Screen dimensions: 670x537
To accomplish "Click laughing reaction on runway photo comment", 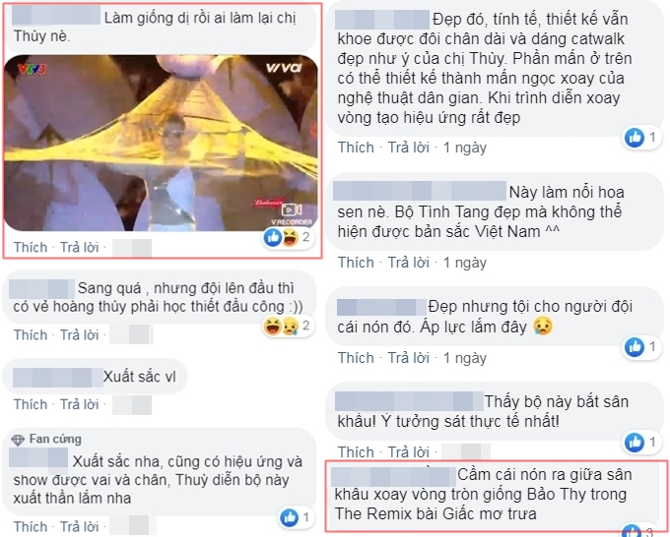I will pos(290,237).
